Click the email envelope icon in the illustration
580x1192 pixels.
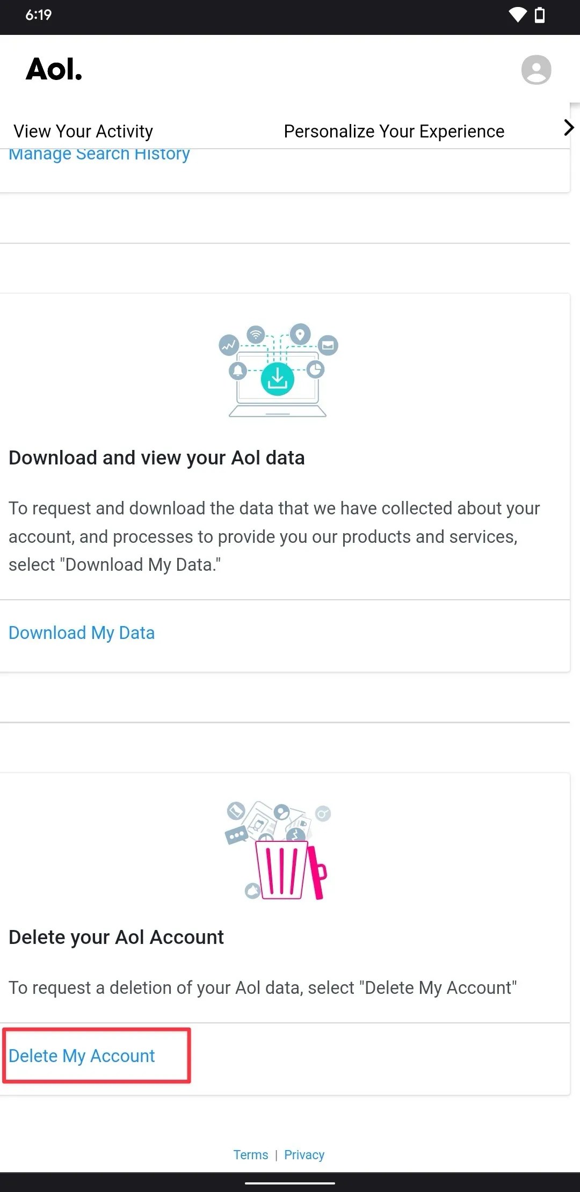328,345
